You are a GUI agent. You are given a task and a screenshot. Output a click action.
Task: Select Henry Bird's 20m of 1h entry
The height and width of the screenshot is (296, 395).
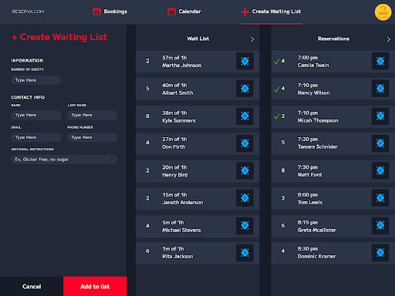pyautogui.click(x=197, y=171)
